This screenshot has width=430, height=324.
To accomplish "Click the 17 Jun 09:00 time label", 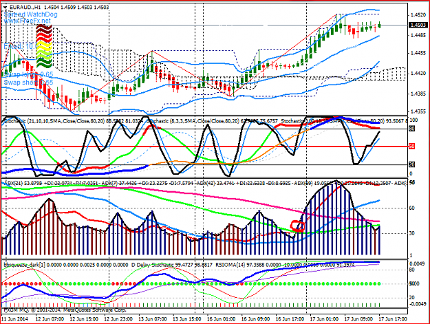I will point(358,319).
